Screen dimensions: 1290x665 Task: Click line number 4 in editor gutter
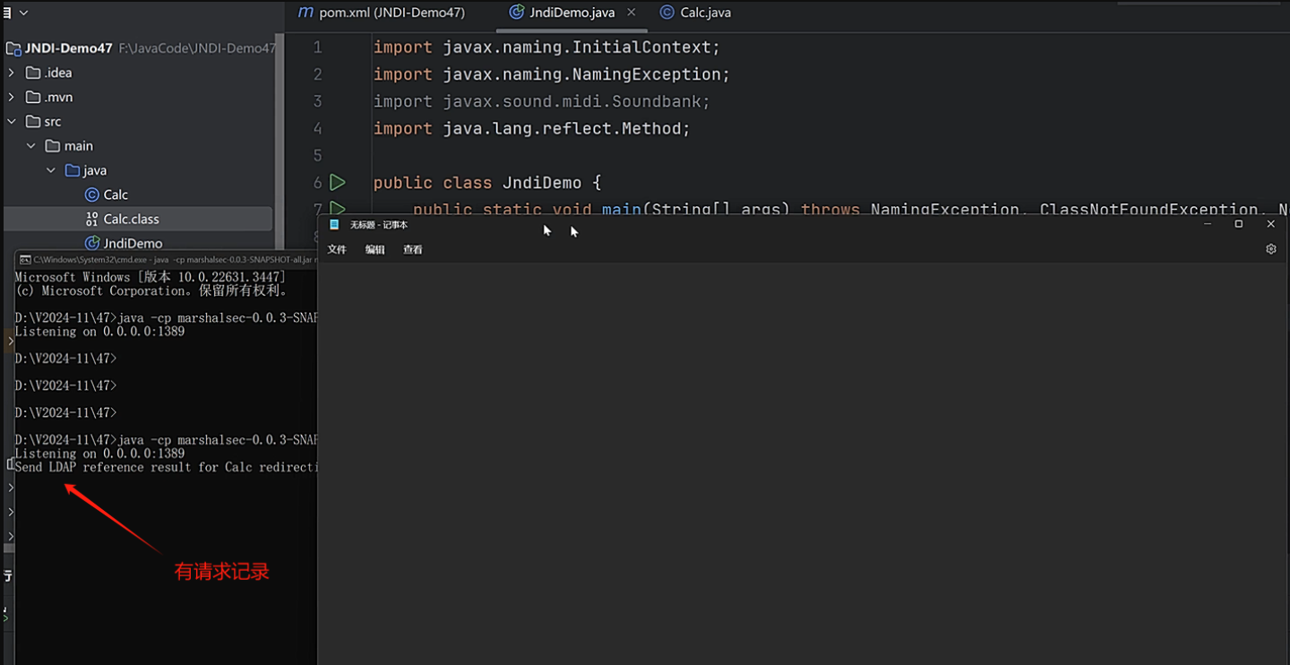point(317,128)
